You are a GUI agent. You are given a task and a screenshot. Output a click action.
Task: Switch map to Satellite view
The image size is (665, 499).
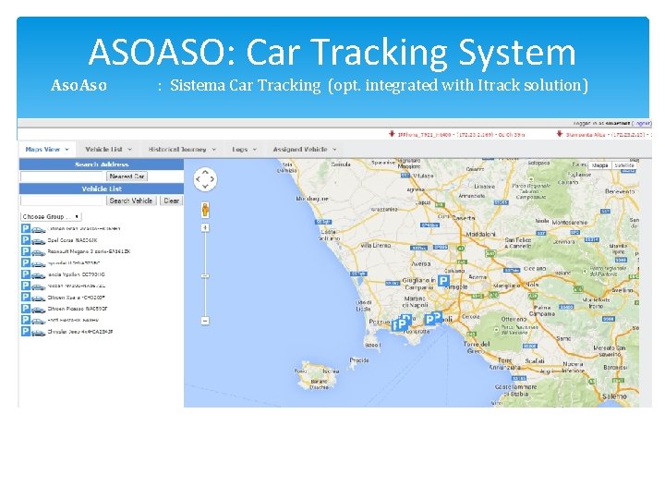click(x=624, y=165)
